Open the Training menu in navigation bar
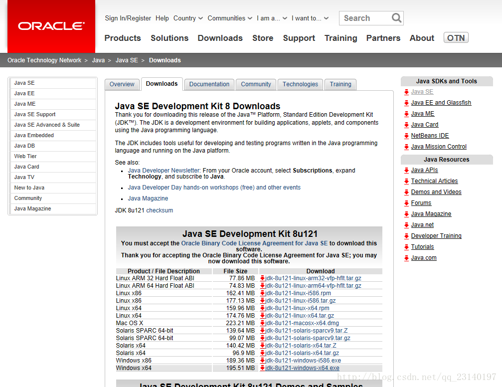The image size is (502, 387). coord(340,38)
